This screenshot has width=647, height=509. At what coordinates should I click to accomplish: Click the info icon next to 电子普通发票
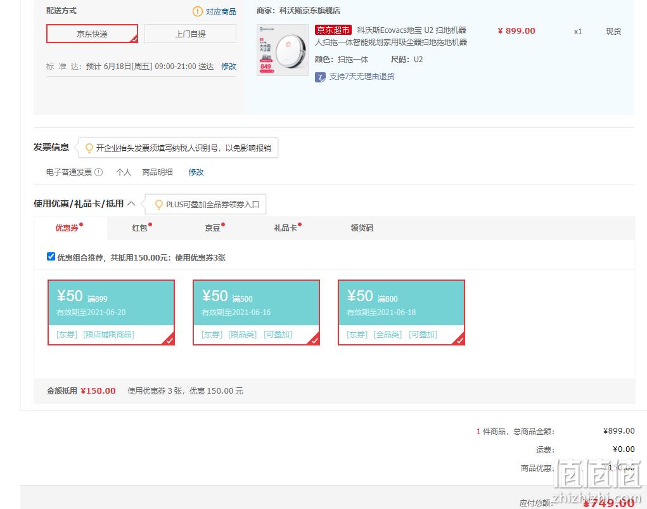point(99,172)
